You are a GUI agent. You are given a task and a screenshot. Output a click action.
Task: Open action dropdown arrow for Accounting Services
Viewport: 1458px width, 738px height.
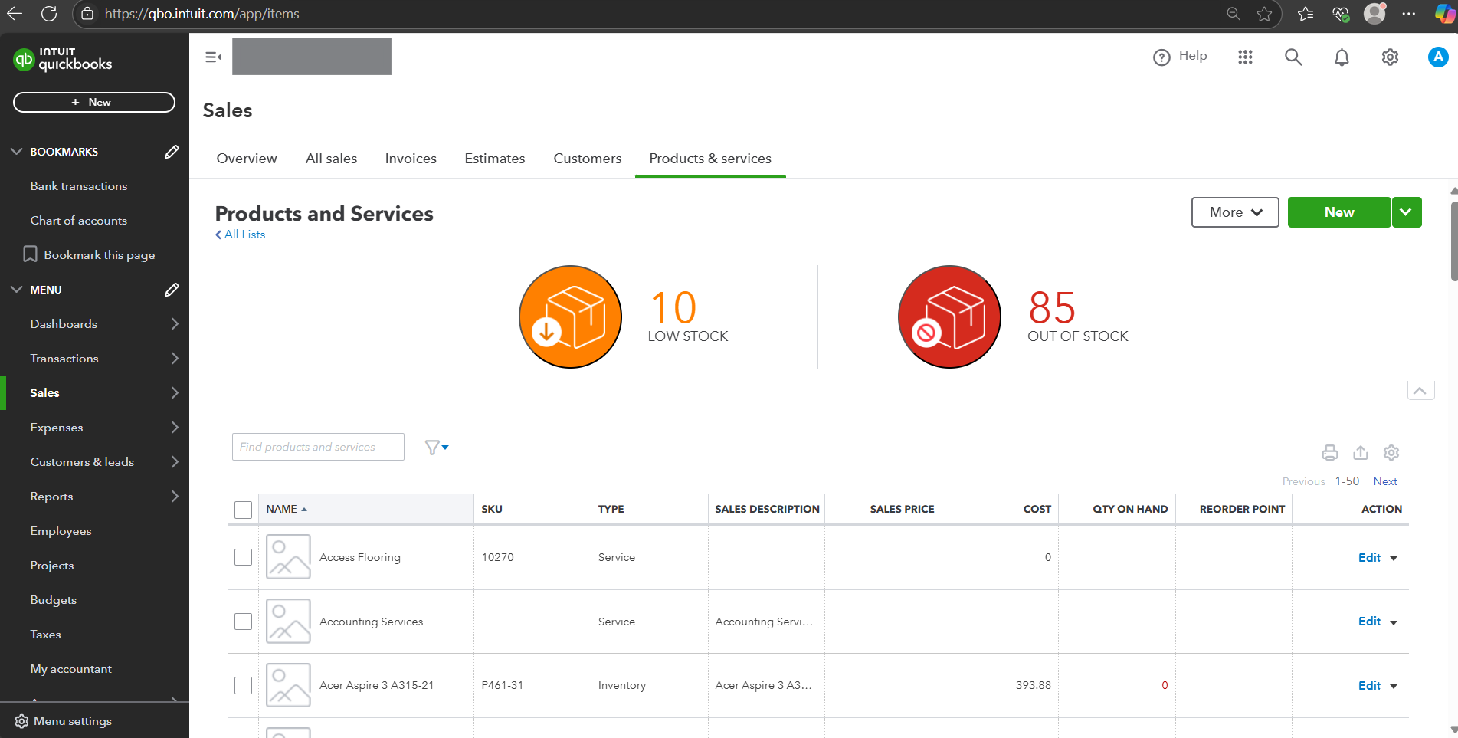(x=1394, y=622)
